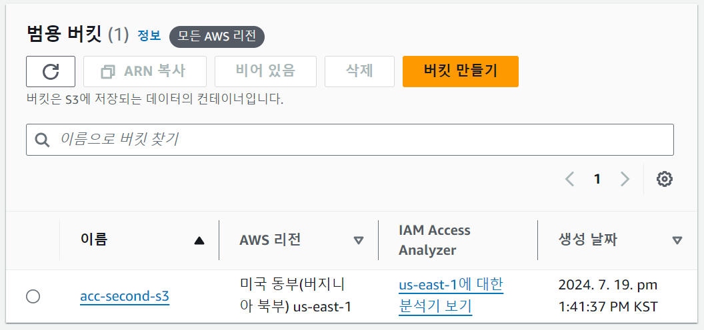Click the copy icon in ARN 복사
This screenshot has height=330, width=704.
coord(108,71)
